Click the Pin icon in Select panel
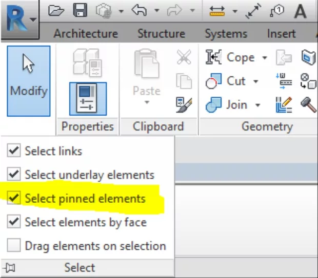 point(9,268)
